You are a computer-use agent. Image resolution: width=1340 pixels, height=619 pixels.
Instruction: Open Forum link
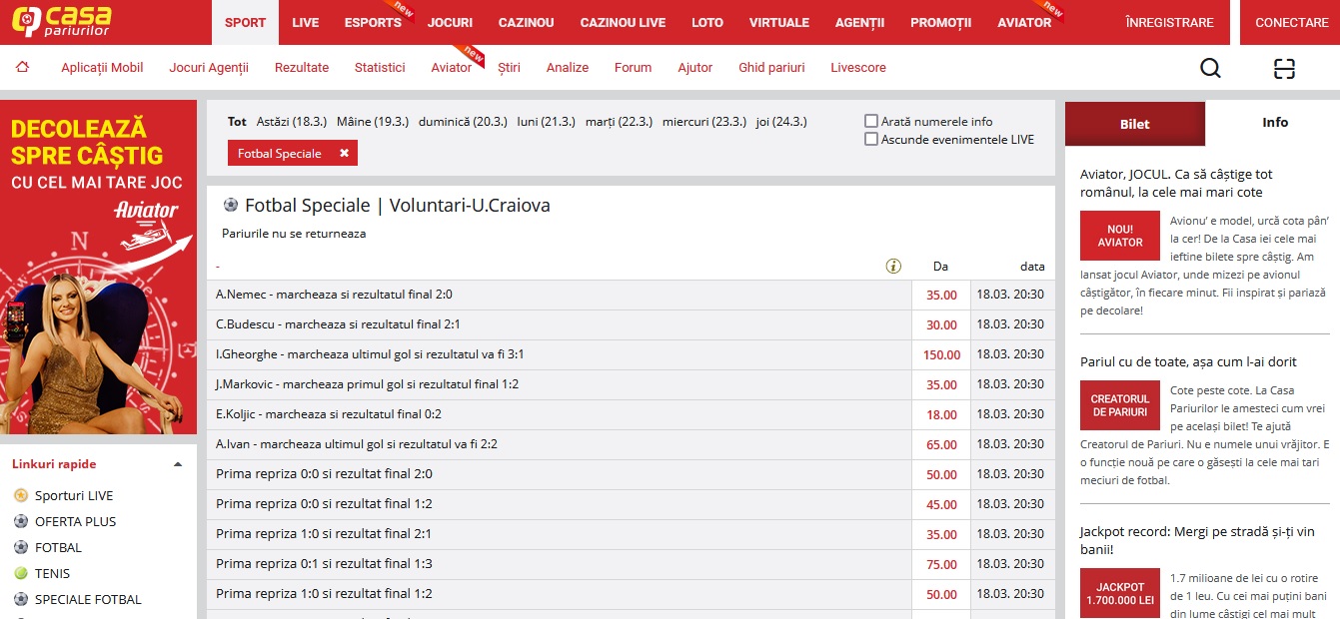pyautogui.click(x=633, y=68)
